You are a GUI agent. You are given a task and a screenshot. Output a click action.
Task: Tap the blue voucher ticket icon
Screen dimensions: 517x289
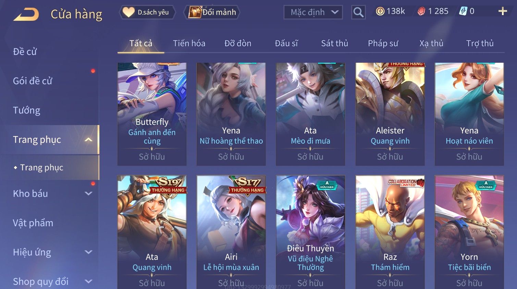(463, 11)
